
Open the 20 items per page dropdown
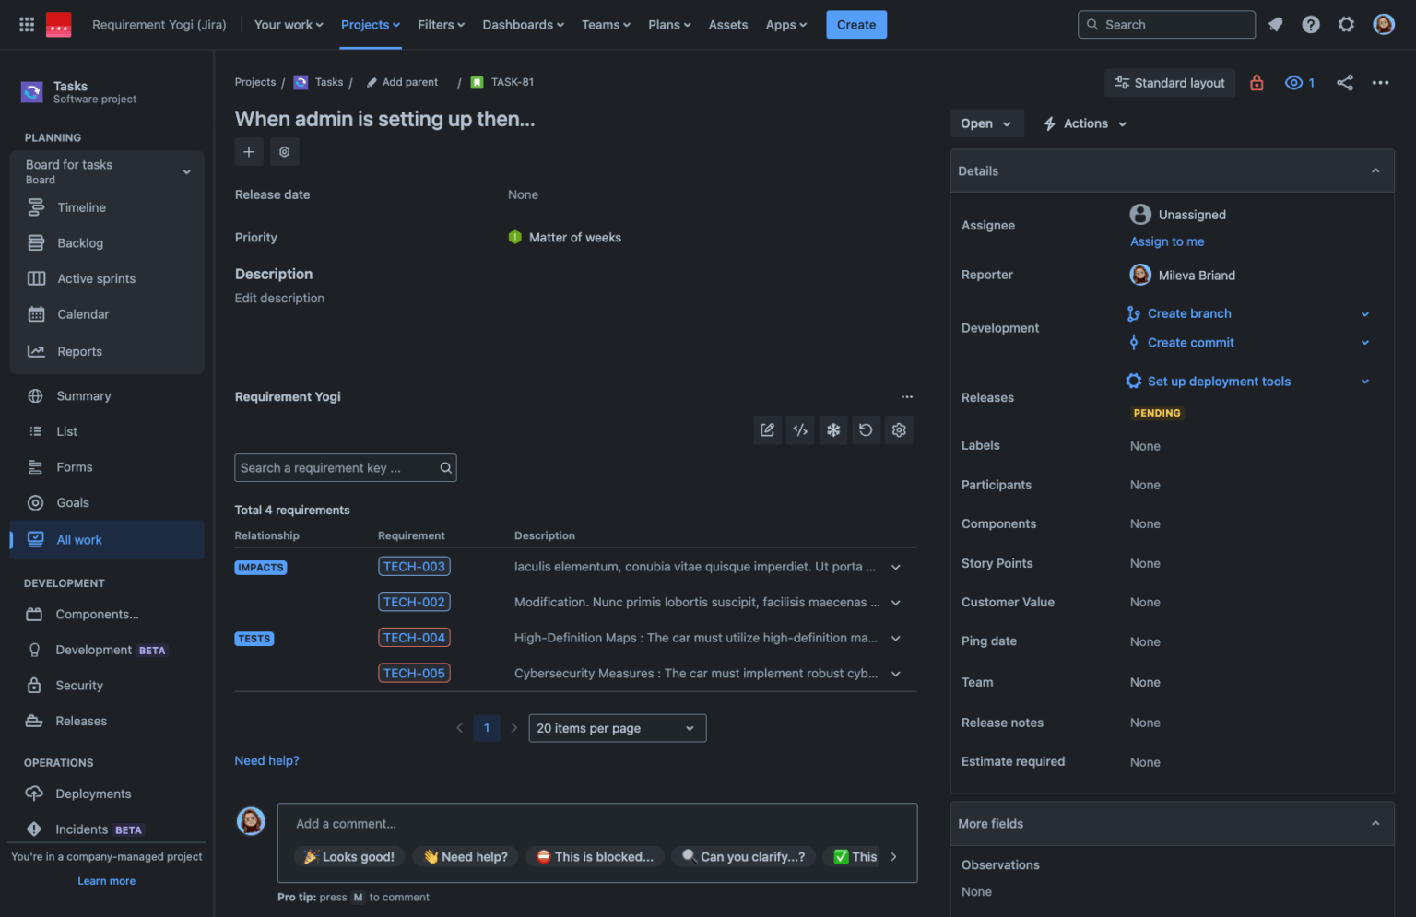617,728
